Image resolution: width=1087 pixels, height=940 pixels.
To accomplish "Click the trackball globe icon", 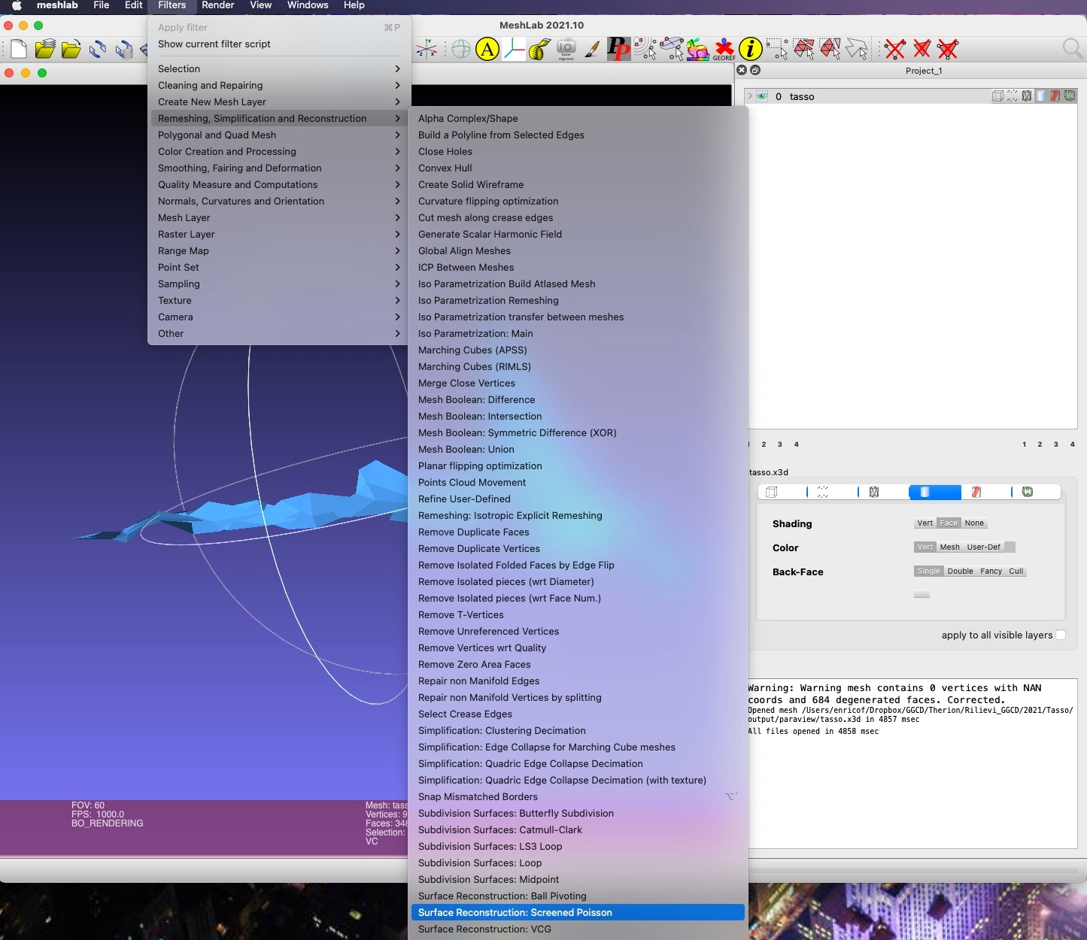I will point(461,50).
